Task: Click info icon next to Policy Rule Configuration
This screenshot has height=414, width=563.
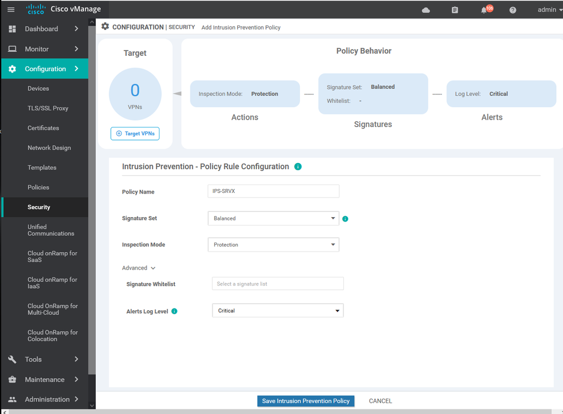Action: pyautogui.click(x=298, y=166)
